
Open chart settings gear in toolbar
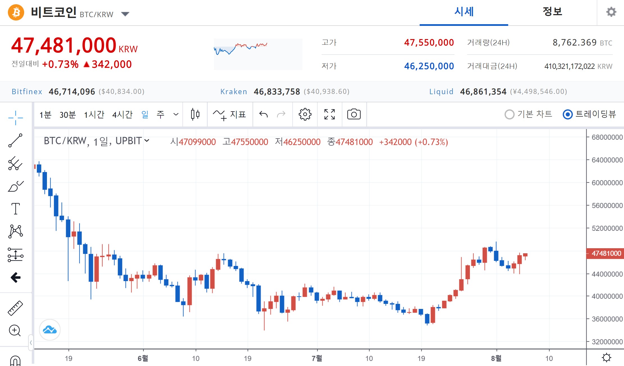[x=305, y=114]
